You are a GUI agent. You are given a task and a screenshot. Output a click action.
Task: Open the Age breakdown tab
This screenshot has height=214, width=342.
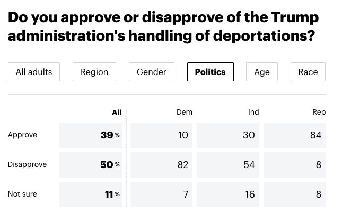pos(262,72)
